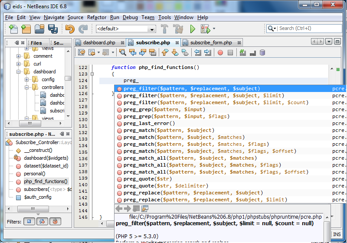Click Previous Bookmark icon

[x=165, y=53]
